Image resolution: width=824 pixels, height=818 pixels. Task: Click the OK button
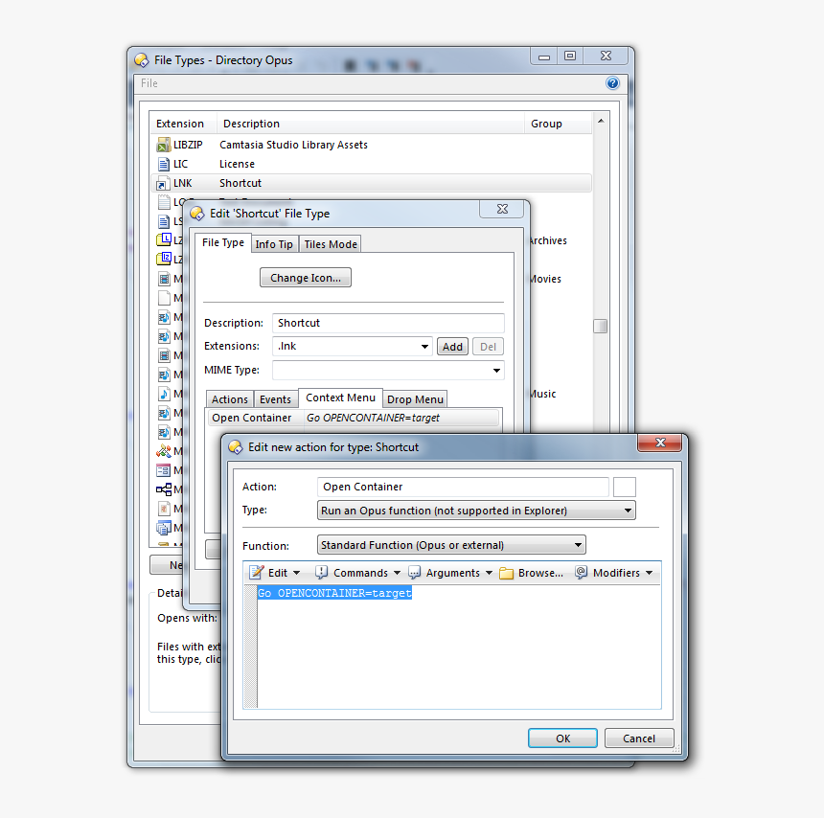click(x=562, y=738)
